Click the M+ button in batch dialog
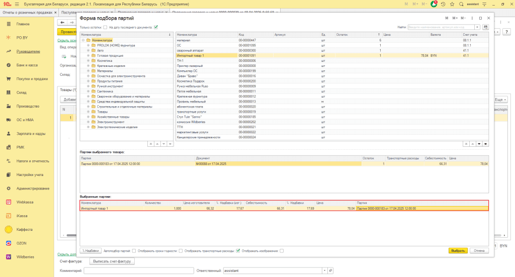This screenshot has height=277, width=515. 455,18
